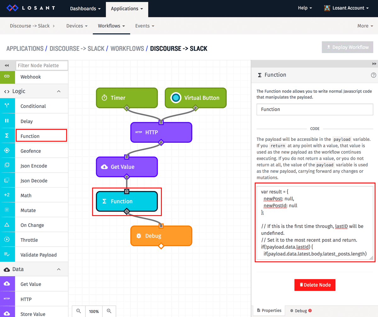Open the Events dropdown
Screen dimensions: 378x317
tap(145, 26)
